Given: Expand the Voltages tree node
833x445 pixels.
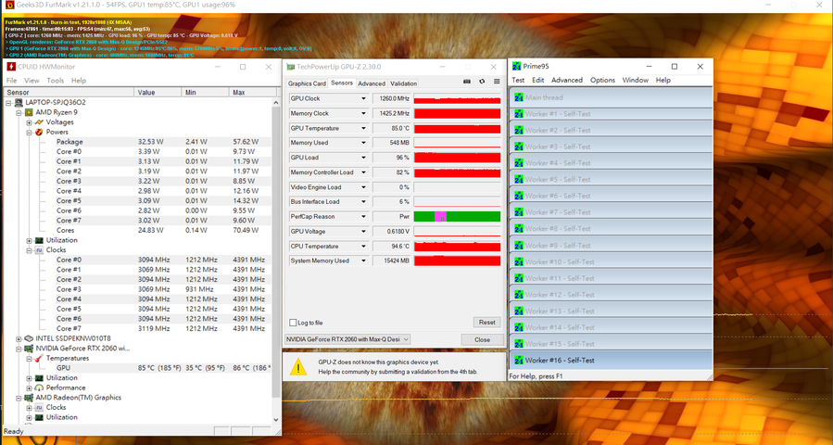Looking at the screenshot, I should 29,122.
